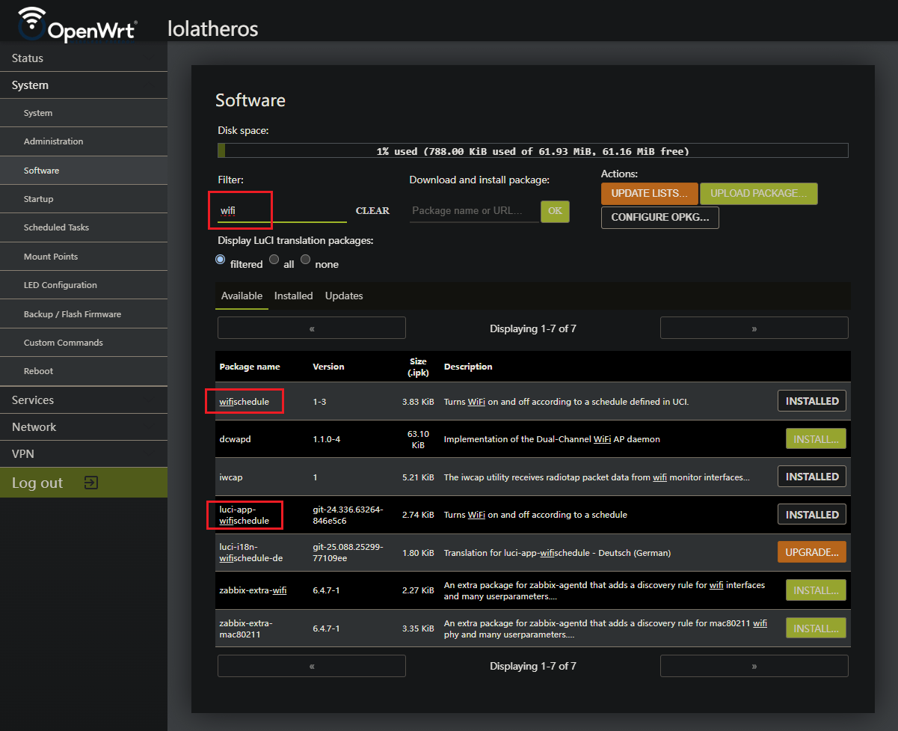
Task: Open the Reboot page
Action: point(84,371)
